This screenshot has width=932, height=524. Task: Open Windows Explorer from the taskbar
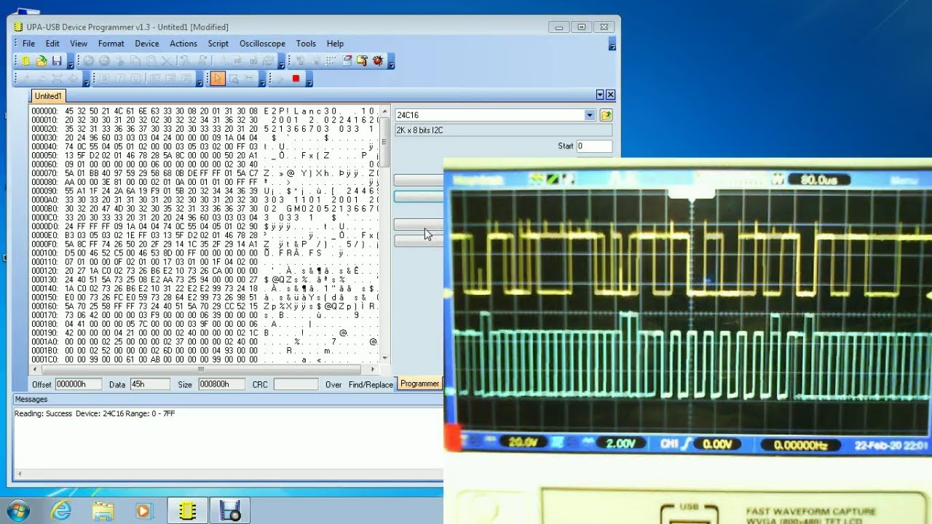pyautogui.click(x=103, y=511)
